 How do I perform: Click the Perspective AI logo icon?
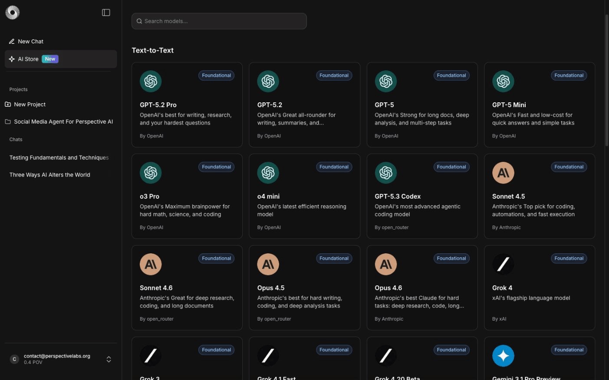point(12,12)
